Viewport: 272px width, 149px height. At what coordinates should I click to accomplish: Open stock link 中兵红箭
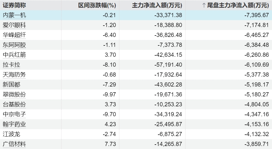pyautogui.click(x=14, y=55)
